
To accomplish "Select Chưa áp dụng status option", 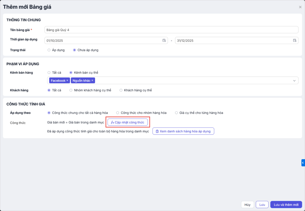I will point(74,50).
